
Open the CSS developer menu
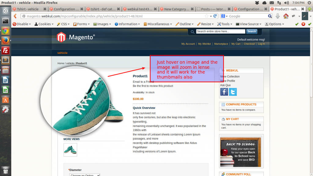click(x=63, y=24)
